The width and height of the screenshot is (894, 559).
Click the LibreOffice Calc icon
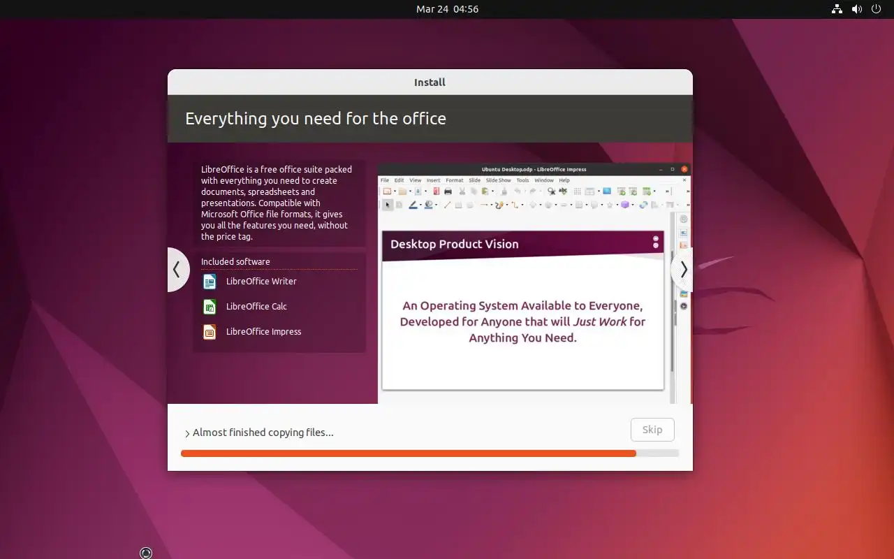pos(210,307)
